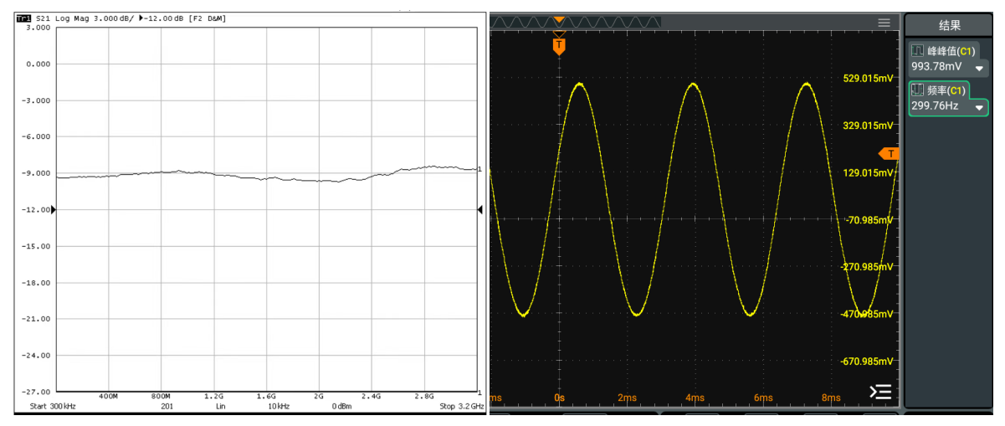Click the collapse panel icon at bottom right
This screenshot has height=426, width=1005.
881,391
